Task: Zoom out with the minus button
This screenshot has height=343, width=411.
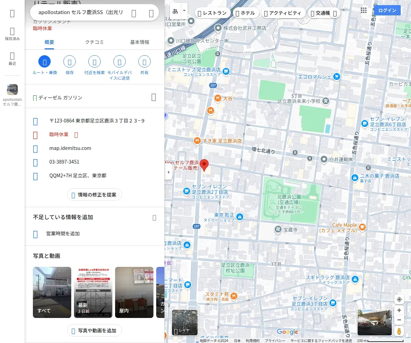Action: (x=399, y=320)
